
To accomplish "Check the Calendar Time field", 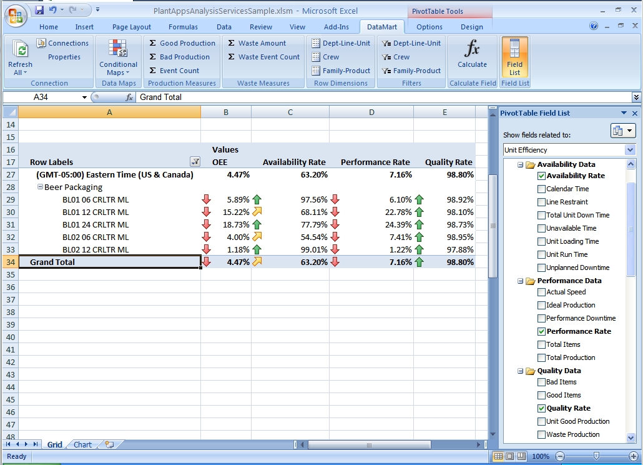I will click(541, 189).
